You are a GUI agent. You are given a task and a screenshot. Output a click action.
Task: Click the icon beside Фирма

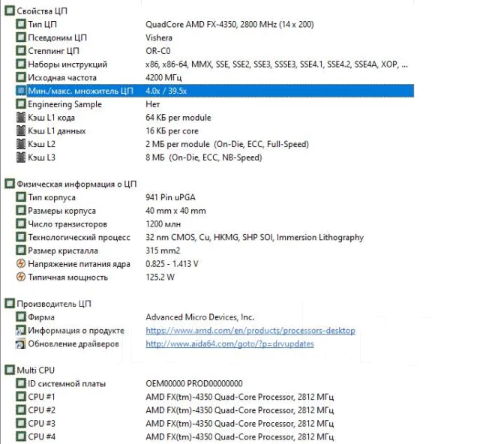21,317
